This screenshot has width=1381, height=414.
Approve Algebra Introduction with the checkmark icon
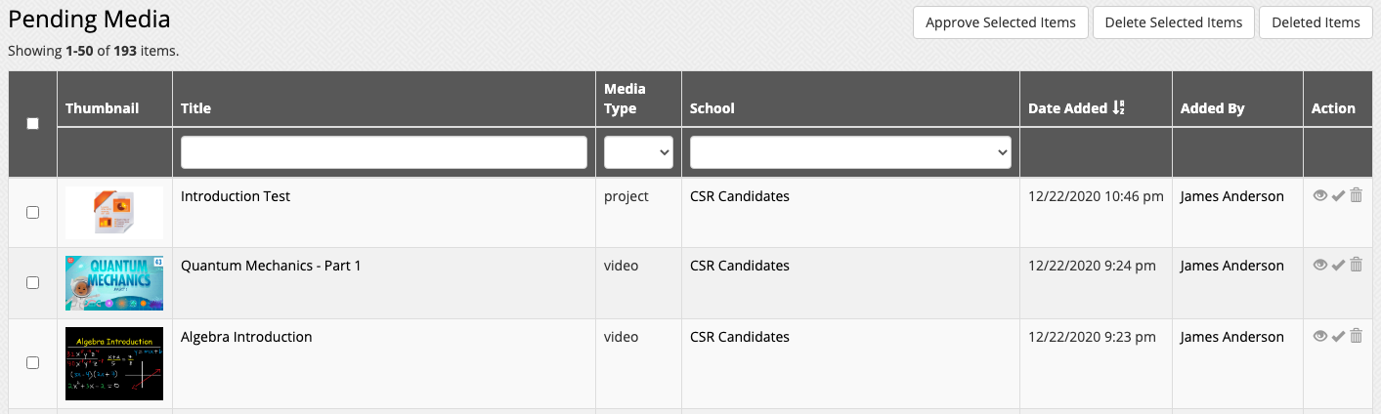(1338, 337)
